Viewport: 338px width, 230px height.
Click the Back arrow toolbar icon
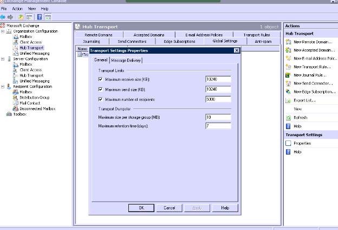tap(3, 17)
